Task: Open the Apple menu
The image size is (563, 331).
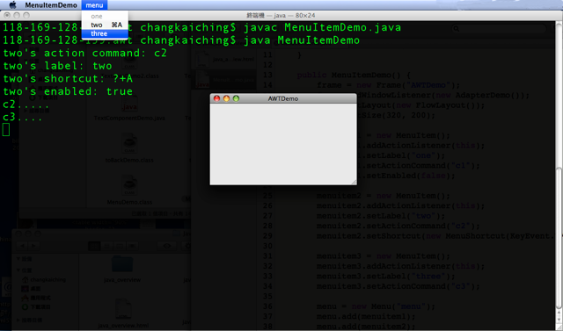Action: click(x=12, y=5)
